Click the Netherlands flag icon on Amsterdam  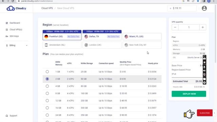[46, 45]
